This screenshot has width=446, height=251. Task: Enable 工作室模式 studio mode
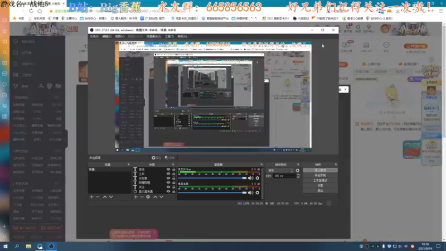[320, 180]
